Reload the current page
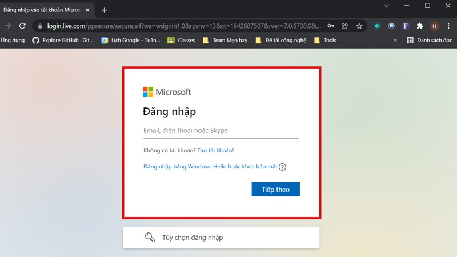 click(x=22, y=26)
